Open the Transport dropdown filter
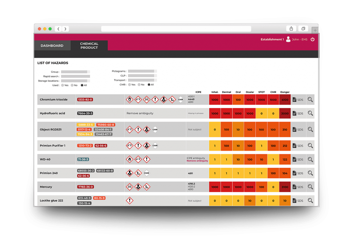This screenshot has width=359, height=250. pyautogui.click(x=142, y=80)
